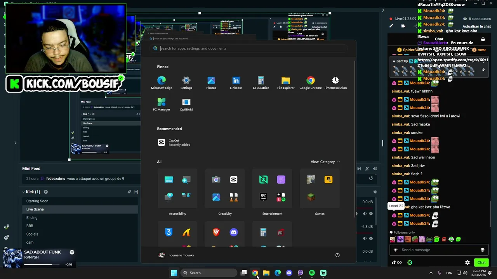Click the Send a message chat field

(x=439, y=250)
